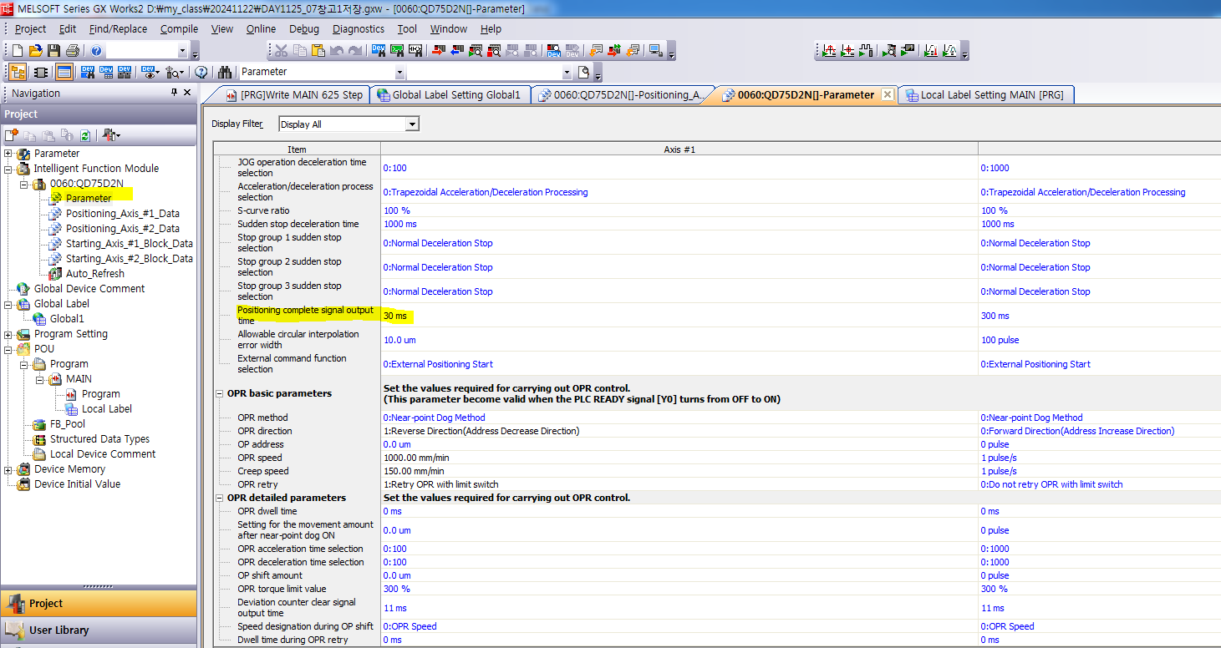This screenshot has height=648, width=1221.
Task: Click the Remote operation monitor icon
Action: [656, 51]
